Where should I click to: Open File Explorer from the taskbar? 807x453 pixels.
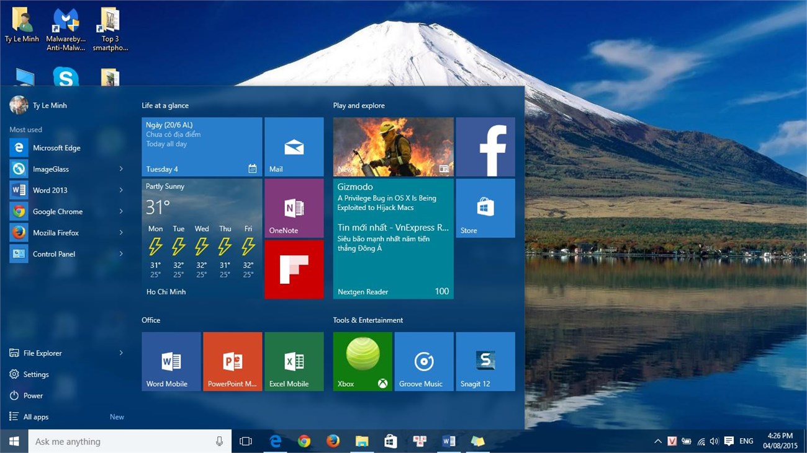(x=361, y=441)
